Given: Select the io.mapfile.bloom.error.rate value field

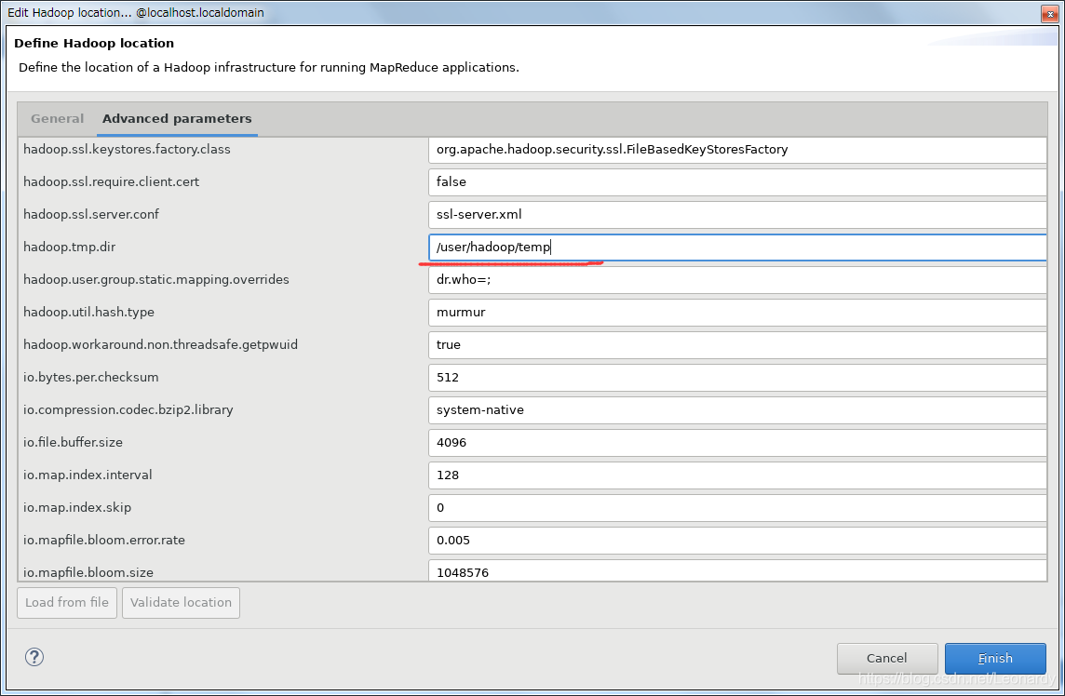Looking at the screenshot, I should (735, 540).
